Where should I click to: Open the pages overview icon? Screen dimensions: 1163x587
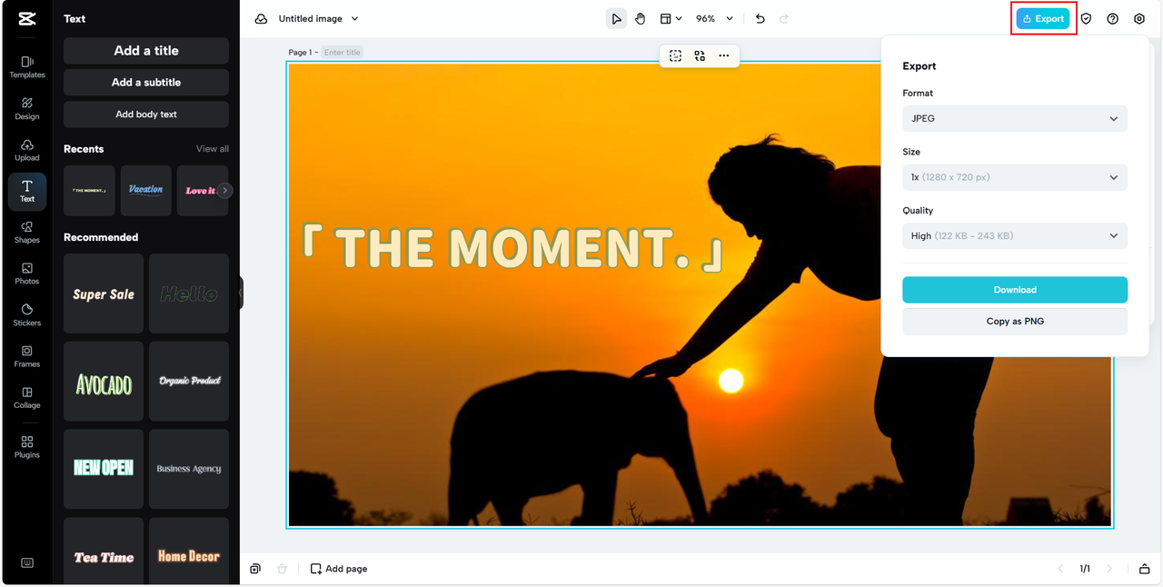pos(255,569)
